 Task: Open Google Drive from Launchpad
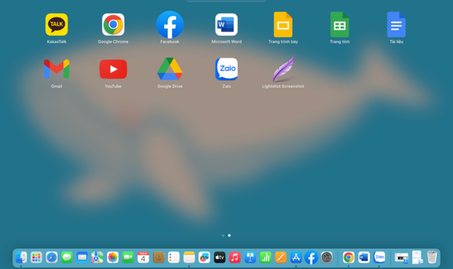coord(170,69)
